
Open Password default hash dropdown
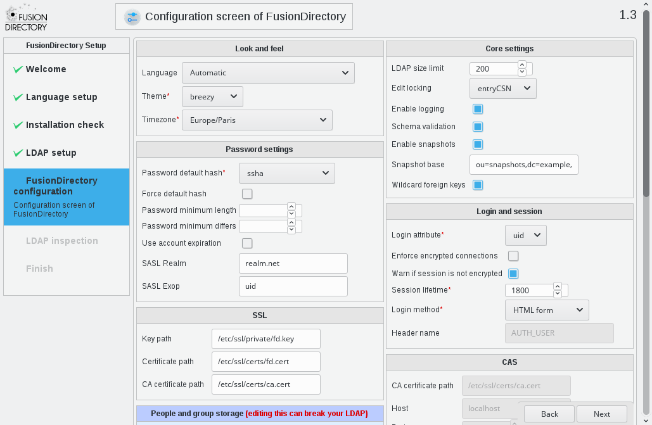tap(287, 174)
